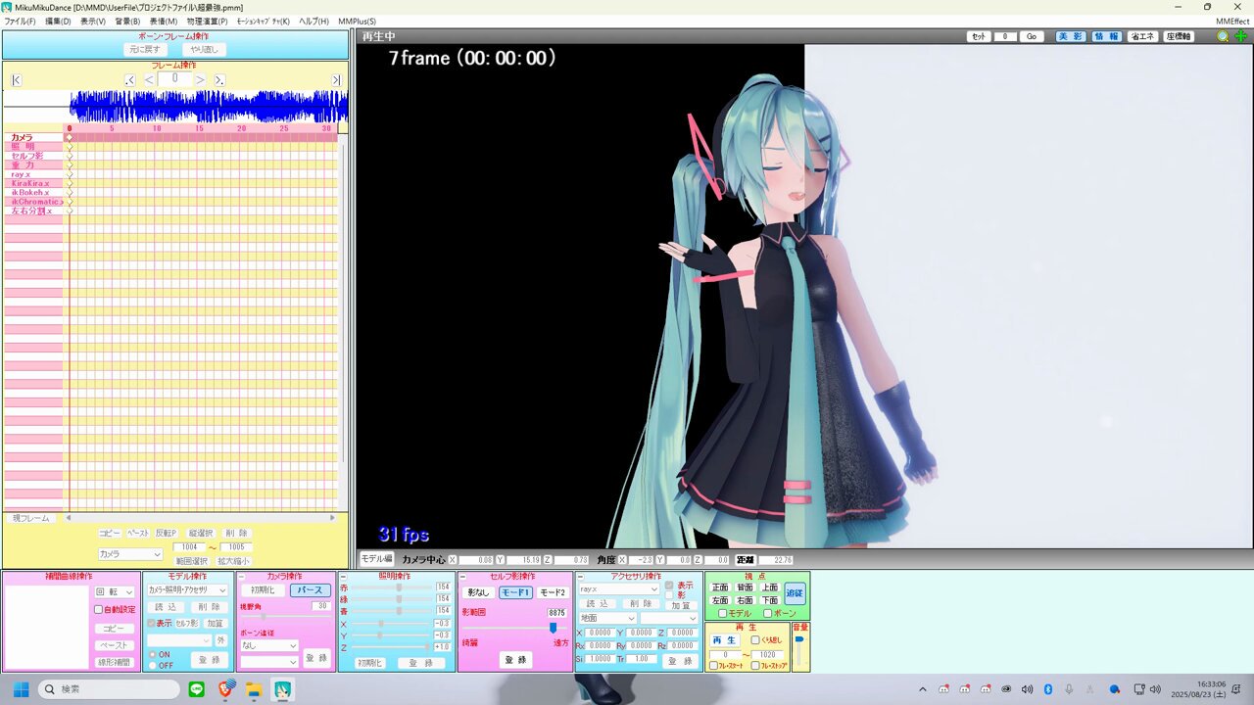Open the ファイル(F) menu
1254x705 pixels.
[21, 21]
